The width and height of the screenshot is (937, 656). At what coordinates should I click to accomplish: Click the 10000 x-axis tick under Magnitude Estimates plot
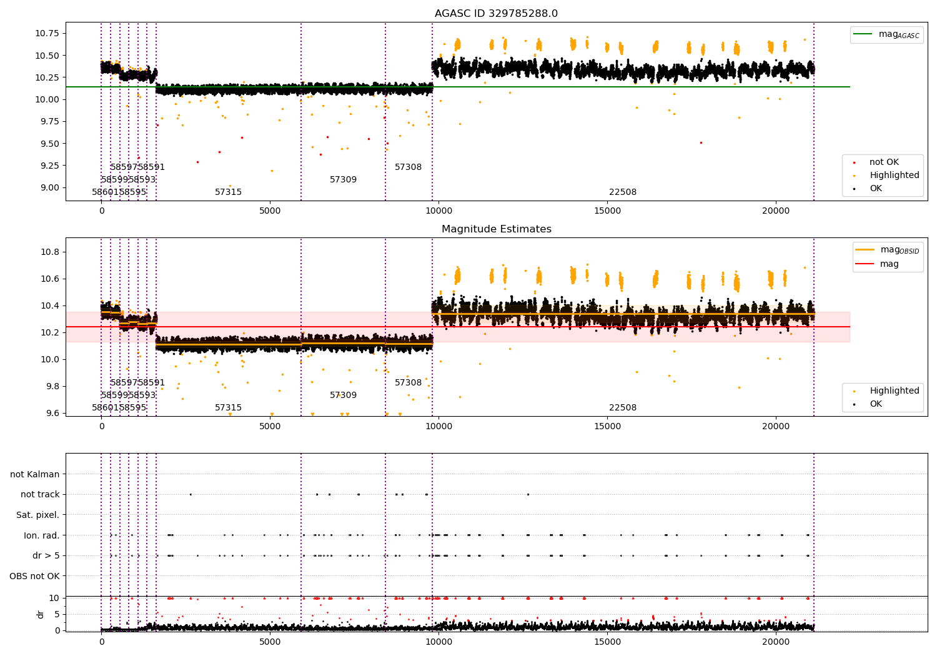pyautogui.click(x=439, y=427)
